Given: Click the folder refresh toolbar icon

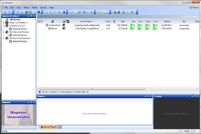Looking at the screenshot, I should 22,12.
